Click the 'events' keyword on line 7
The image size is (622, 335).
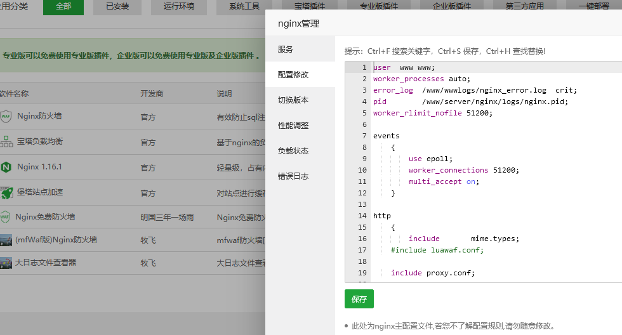[387, 136]
